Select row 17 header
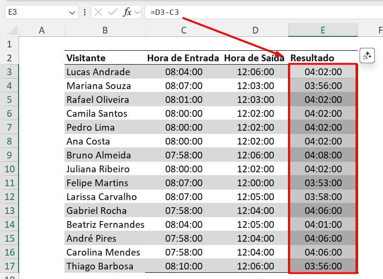The image size is (383, 279). [9, 266]
